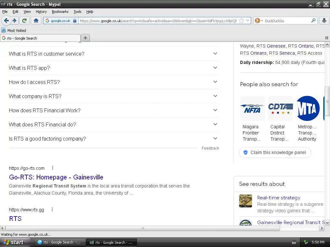330x247 pixels.
Task: Open the Capital District Transp... link
Action: pyautogui.click(x=279, y=133)
